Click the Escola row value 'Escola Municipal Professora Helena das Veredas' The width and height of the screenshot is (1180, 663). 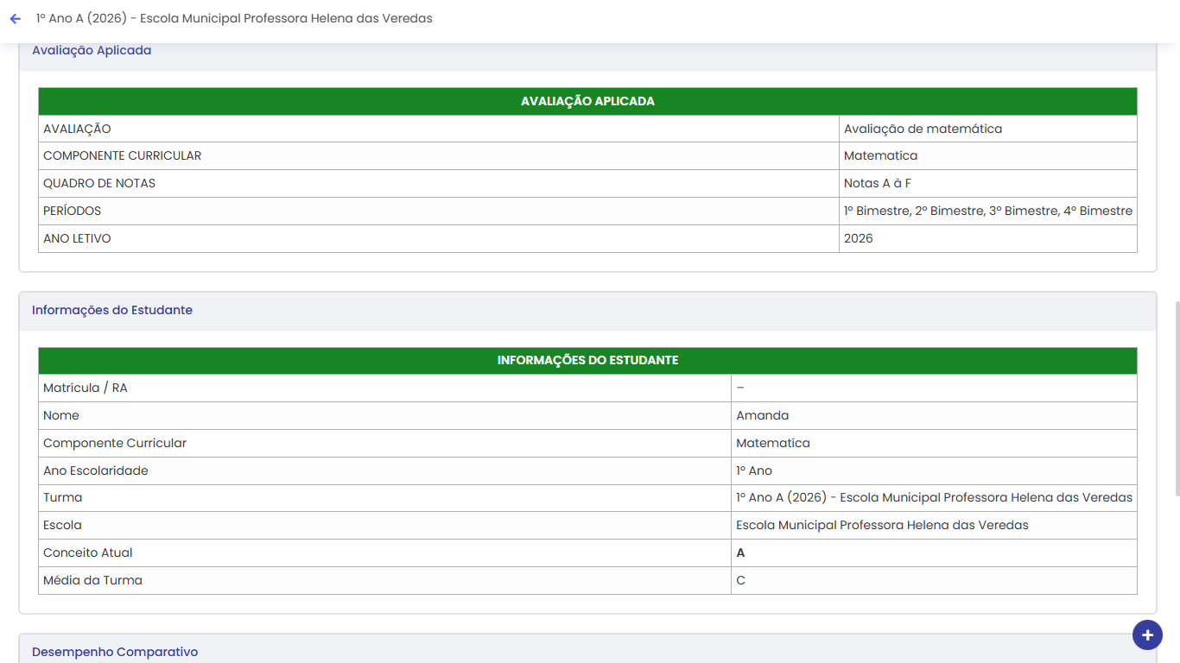pos(882,525)
